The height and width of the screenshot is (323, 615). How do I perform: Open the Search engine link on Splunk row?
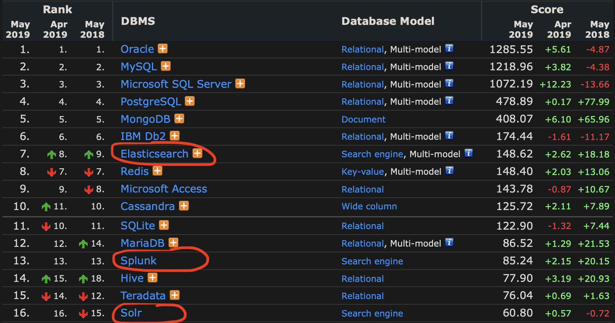(x=372, y=261)
